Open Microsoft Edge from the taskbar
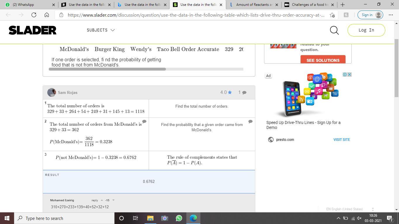Viewport: 399px width, 224px height. coord(193,218)
